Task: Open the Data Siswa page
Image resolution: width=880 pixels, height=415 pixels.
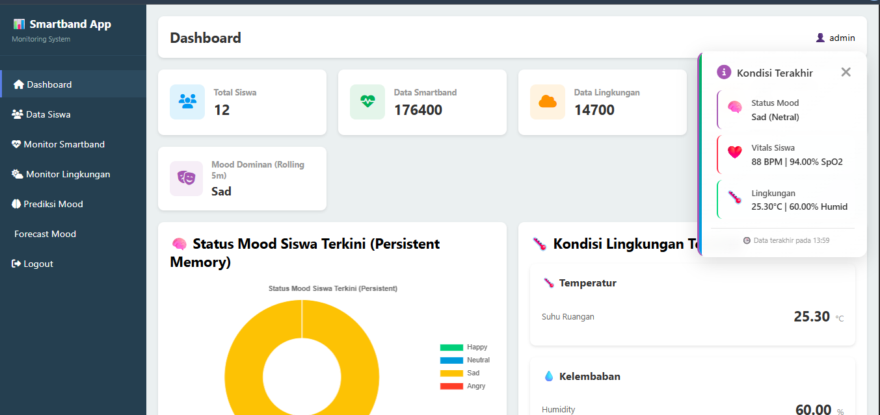Action: [73, 114]
